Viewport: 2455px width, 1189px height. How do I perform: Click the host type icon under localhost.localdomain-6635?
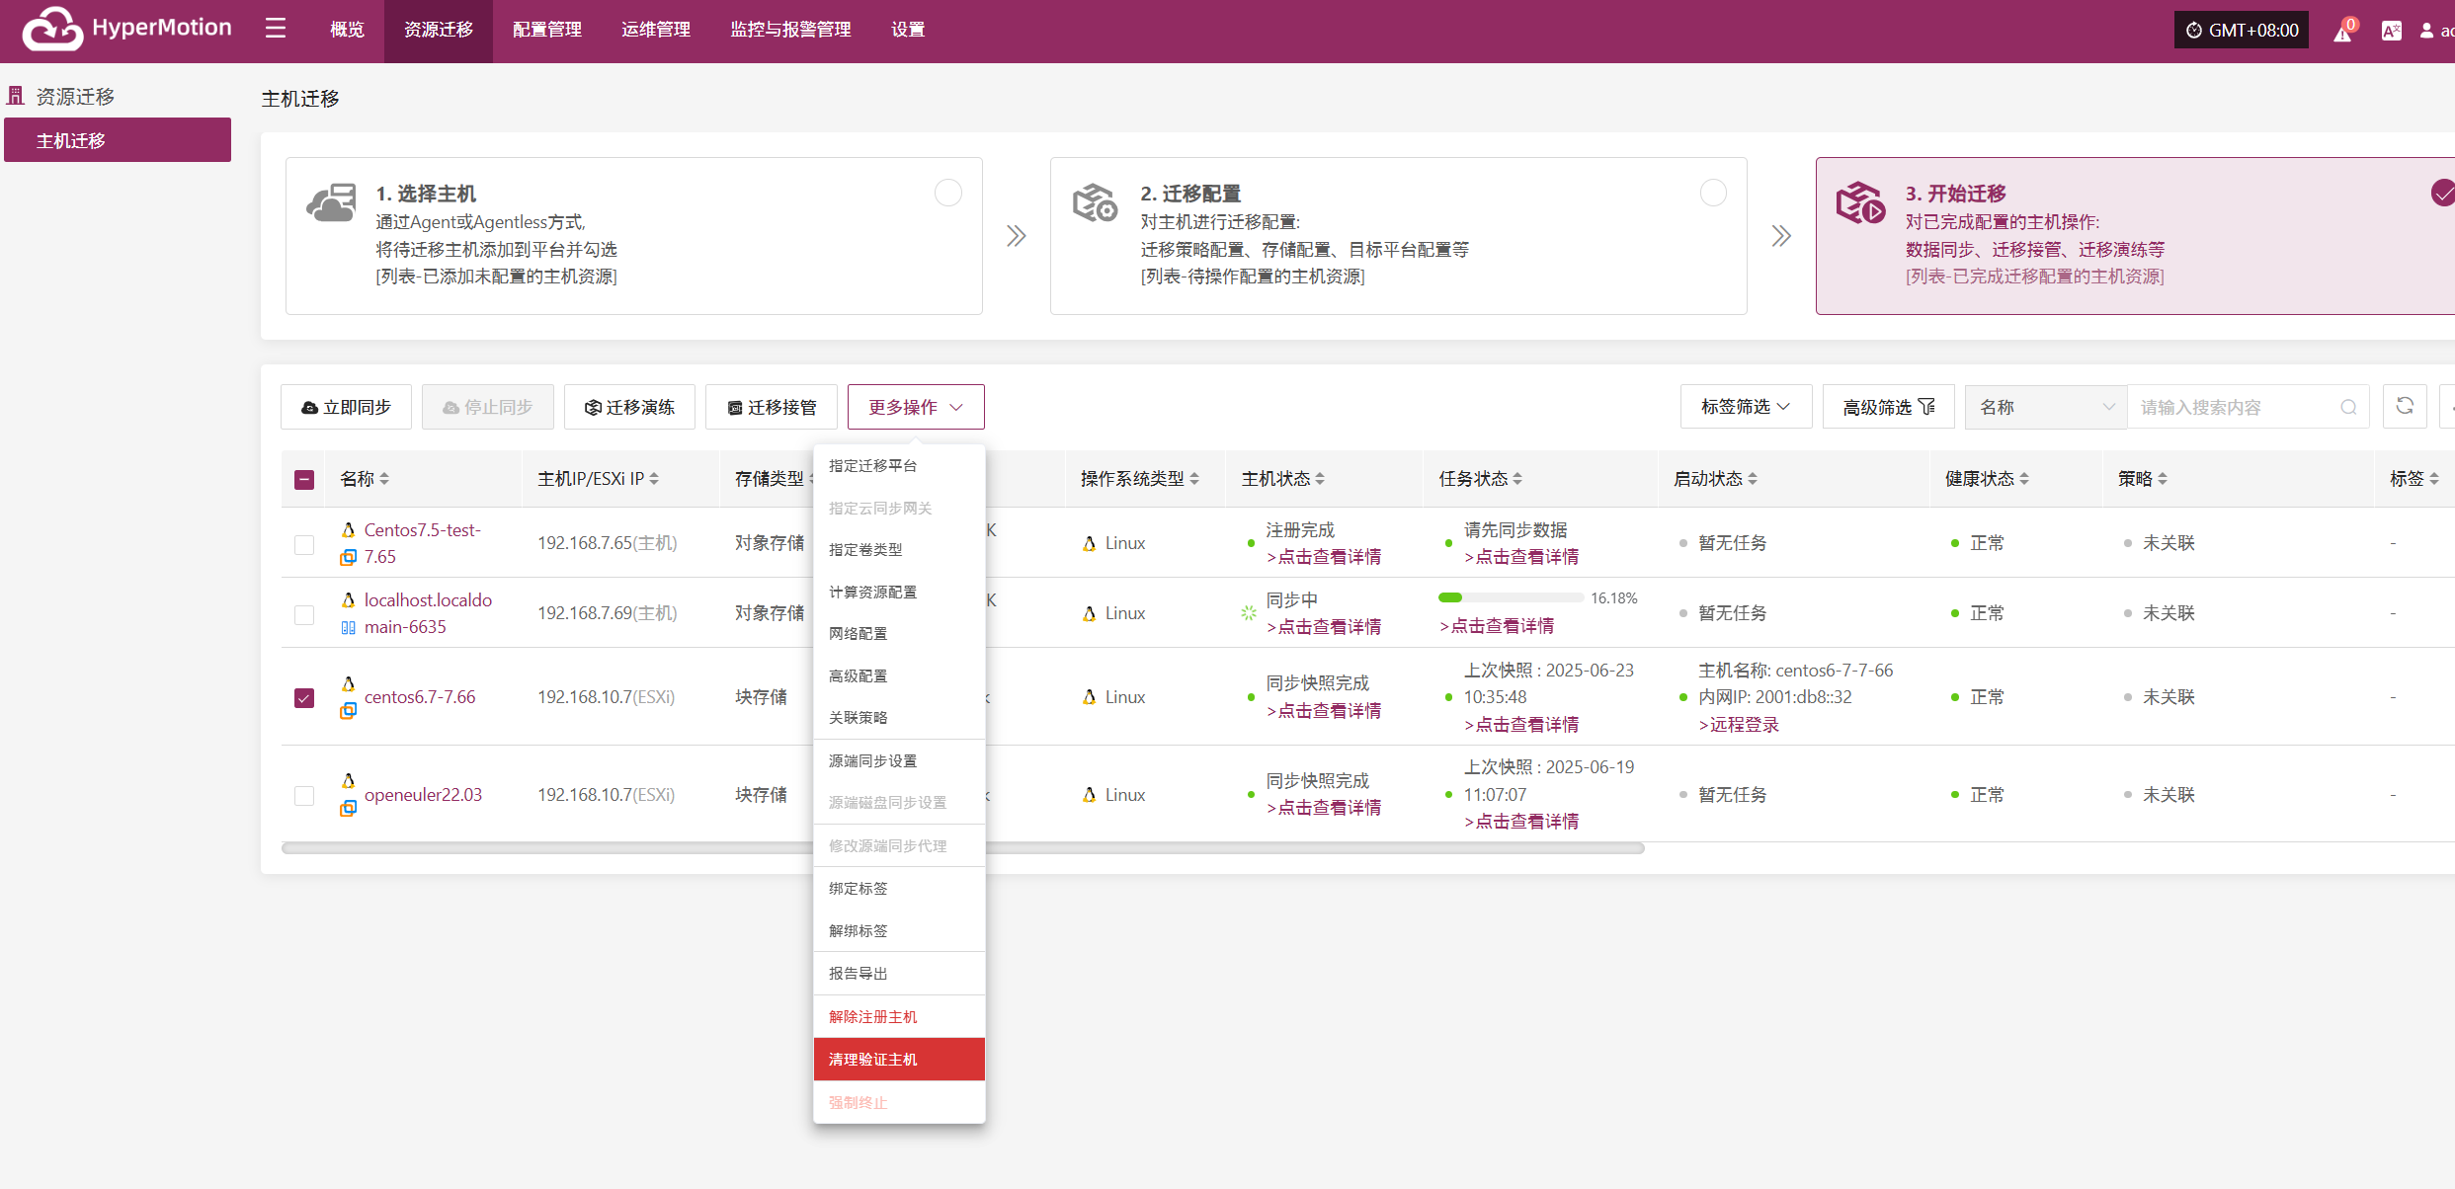[348, 627]
